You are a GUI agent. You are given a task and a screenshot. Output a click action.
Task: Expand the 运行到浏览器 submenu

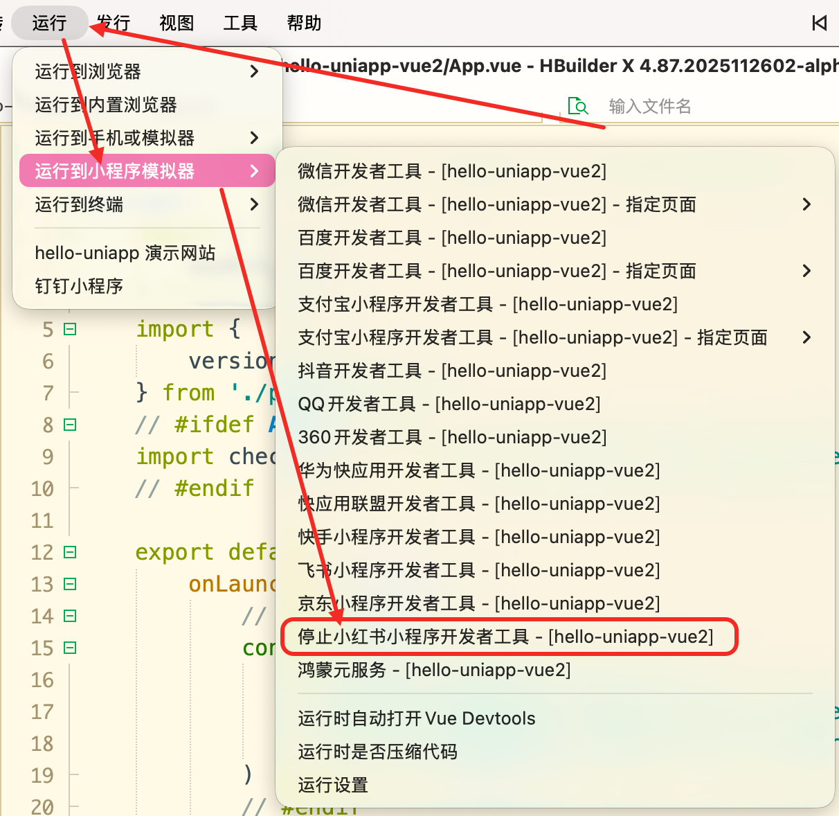pyautogui.click(x=147, y=71)
